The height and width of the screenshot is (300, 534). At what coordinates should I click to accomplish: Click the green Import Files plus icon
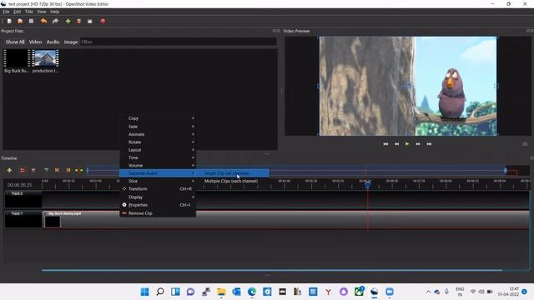point(68,21)
